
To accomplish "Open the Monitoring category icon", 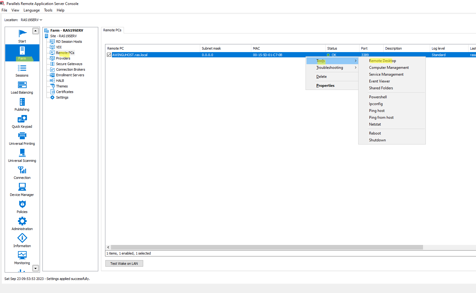I will click(22, 255).
